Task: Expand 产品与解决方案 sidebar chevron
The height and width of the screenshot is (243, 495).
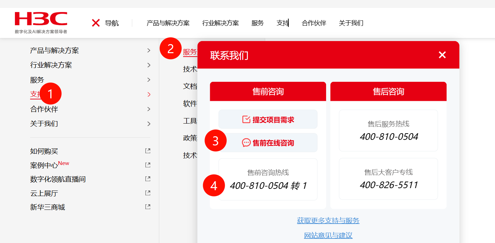Action: pos(149,50)
